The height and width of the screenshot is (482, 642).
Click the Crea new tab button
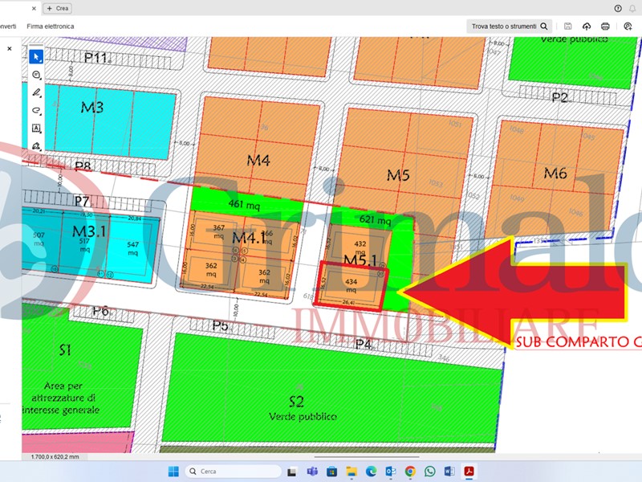click(x=57, y=8)
